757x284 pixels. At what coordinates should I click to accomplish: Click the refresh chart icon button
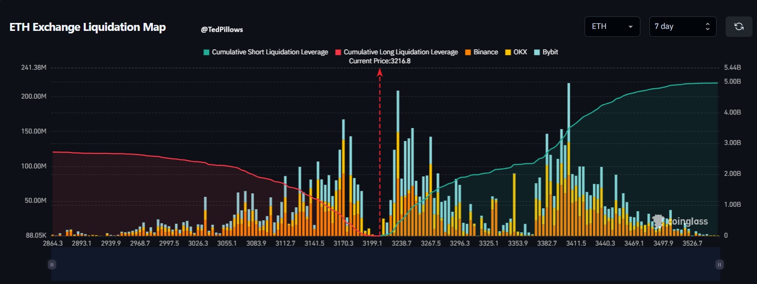[x=739, y=27]
